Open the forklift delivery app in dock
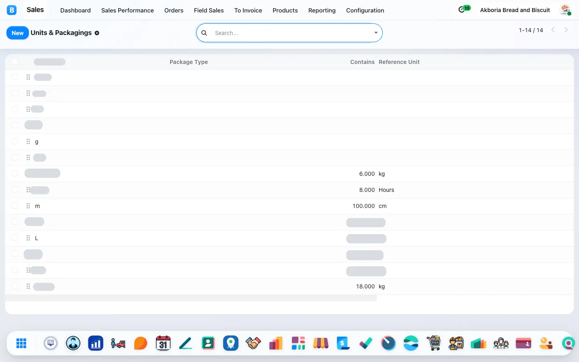This screenshot has height=362, width=579. [118, 343]
